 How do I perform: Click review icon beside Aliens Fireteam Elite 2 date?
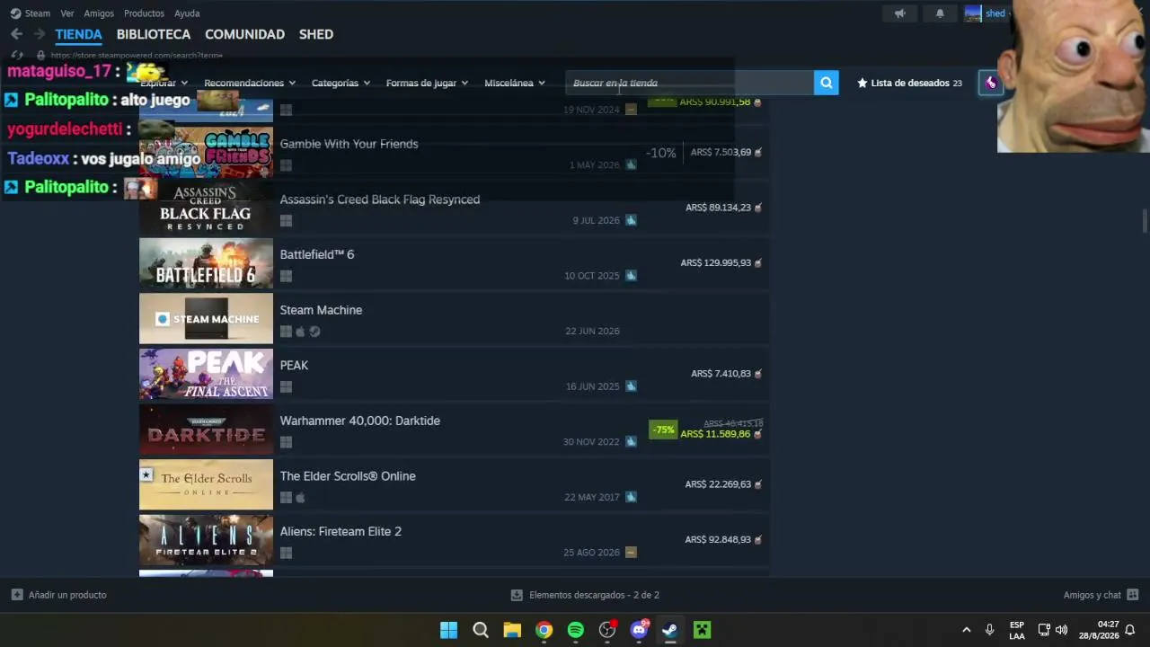631,553
